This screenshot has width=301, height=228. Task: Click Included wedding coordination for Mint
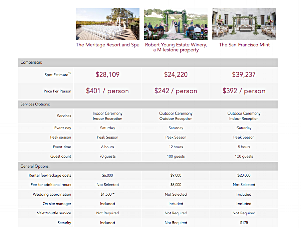[244, 194]
